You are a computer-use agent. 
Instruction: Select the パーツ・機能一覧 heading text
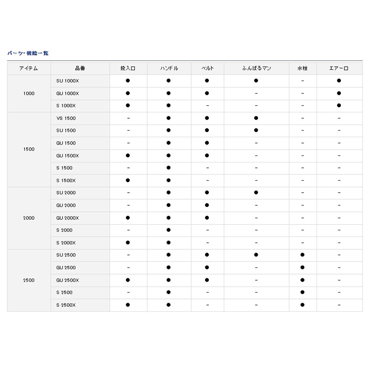click(x=28, y=53)
